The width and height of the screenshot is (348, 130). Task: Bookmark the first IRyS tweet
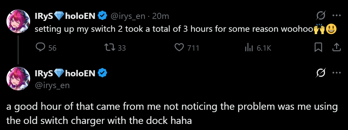318,48
